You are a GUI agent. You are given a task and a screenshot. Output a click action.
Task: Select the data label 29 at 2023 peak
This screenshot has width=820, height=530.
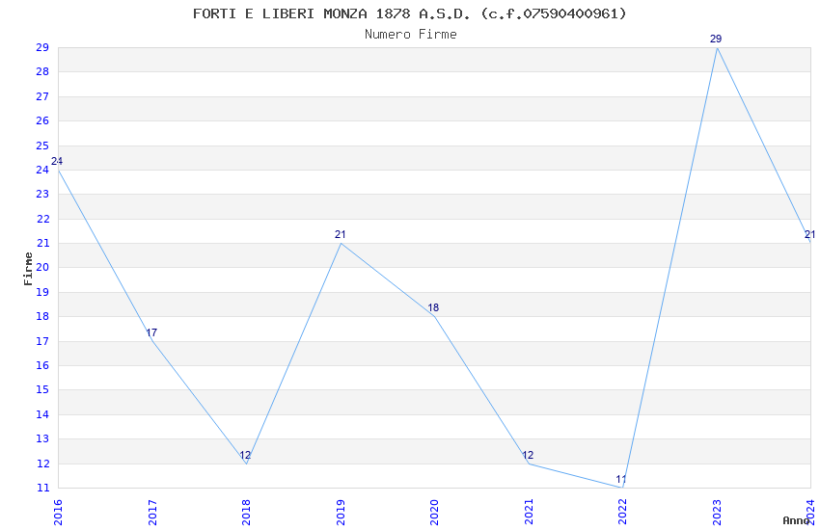tap(716, 39)
